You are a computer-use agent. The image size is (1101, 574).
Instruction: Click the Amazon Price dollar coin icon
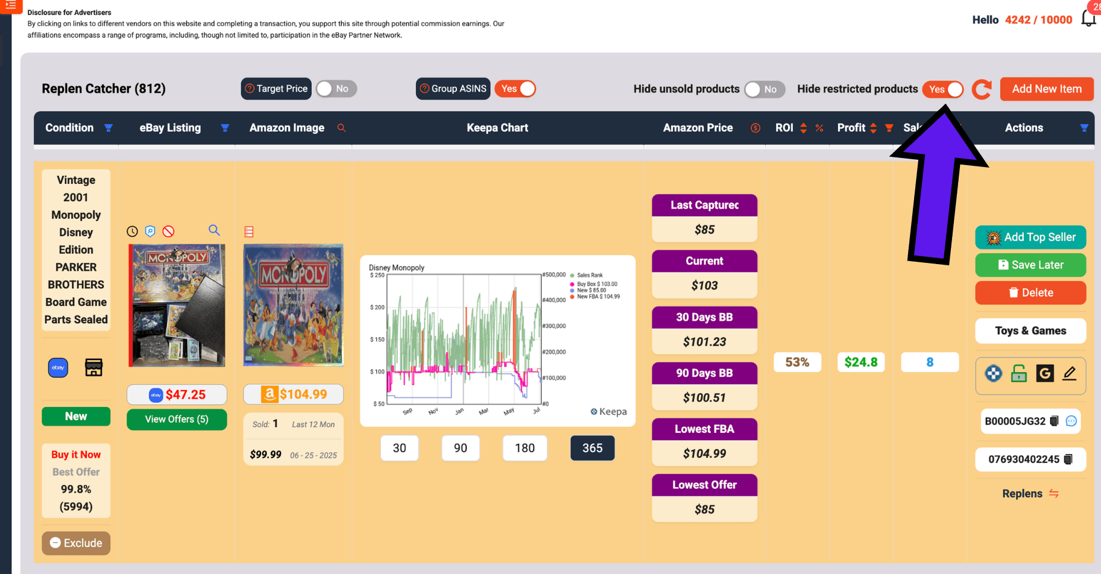tap(755, 128)
